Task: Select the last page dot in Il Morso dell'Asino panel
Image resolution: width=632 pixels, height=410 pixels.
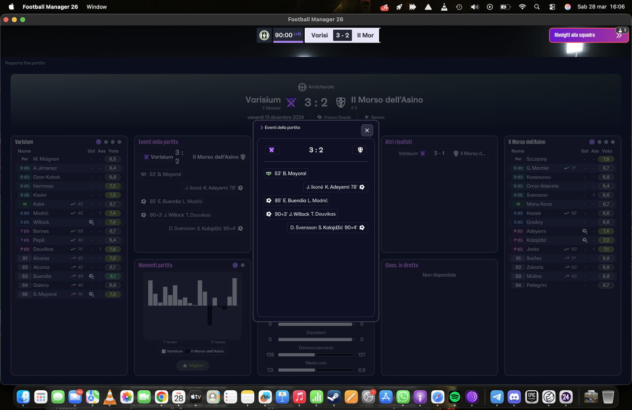Action: pos(613,142)
